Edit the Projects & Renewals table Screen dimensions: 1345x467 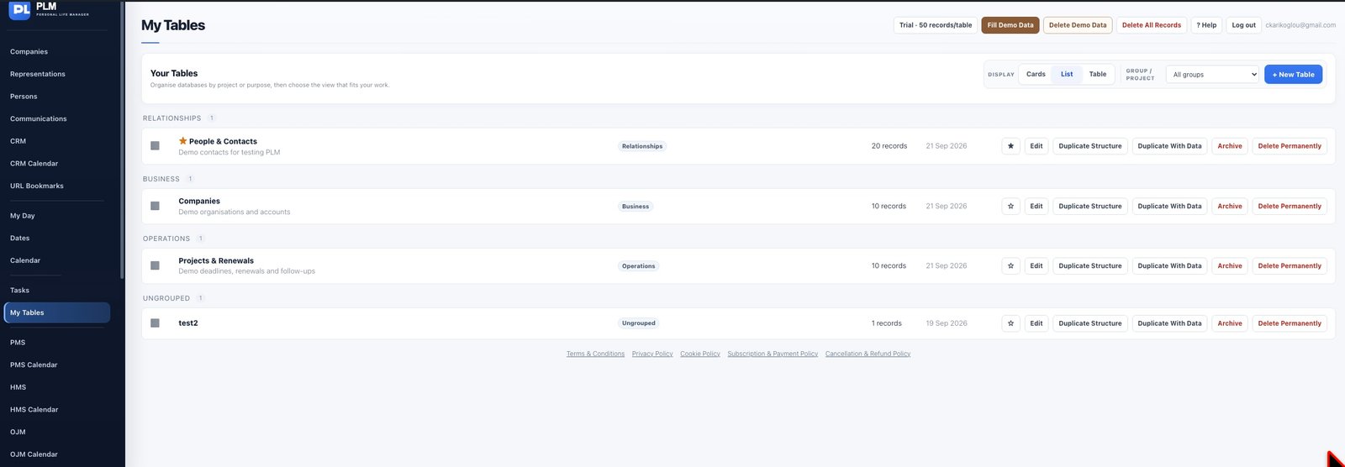click(x=1036, y=265)
